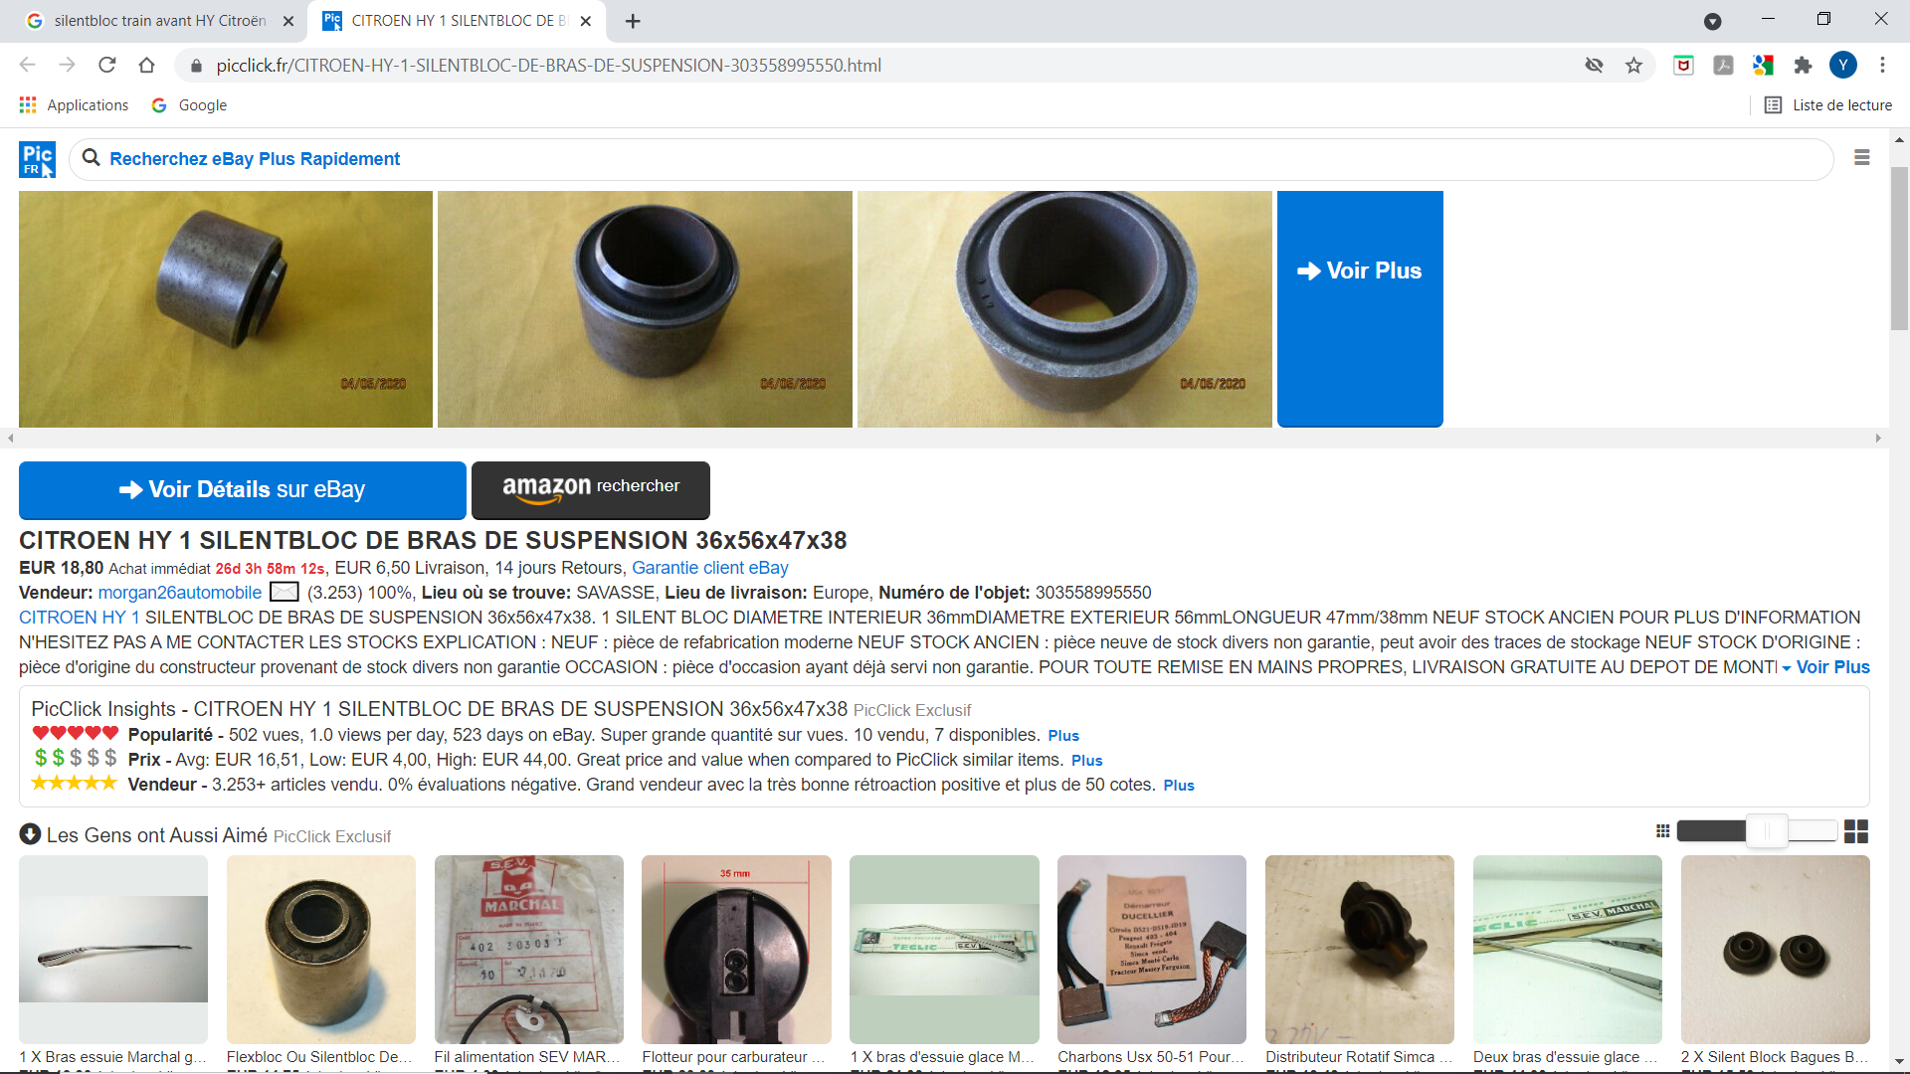
Task: Expand description with Voir Plus arrow link
Action: point(1825,667)
